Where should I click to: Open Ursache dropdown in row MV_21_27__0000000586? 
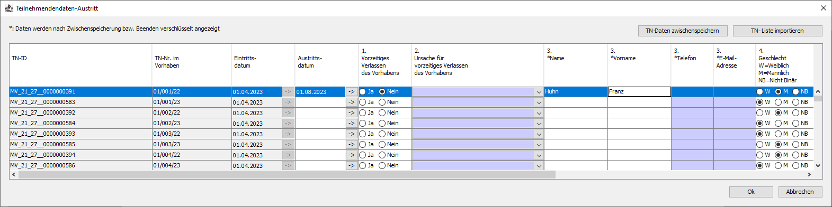[x=539, y=166]
